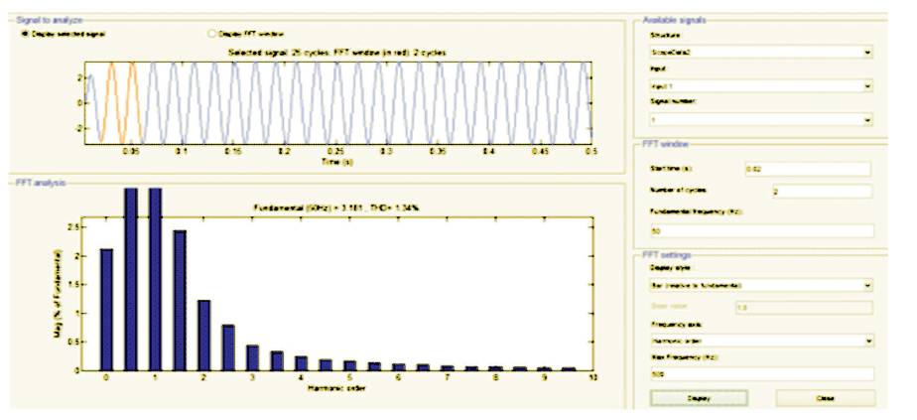The height and width of the screenshot is (420, 917).
Task: Open the Signal number dropdown
Action: [761, 120]
